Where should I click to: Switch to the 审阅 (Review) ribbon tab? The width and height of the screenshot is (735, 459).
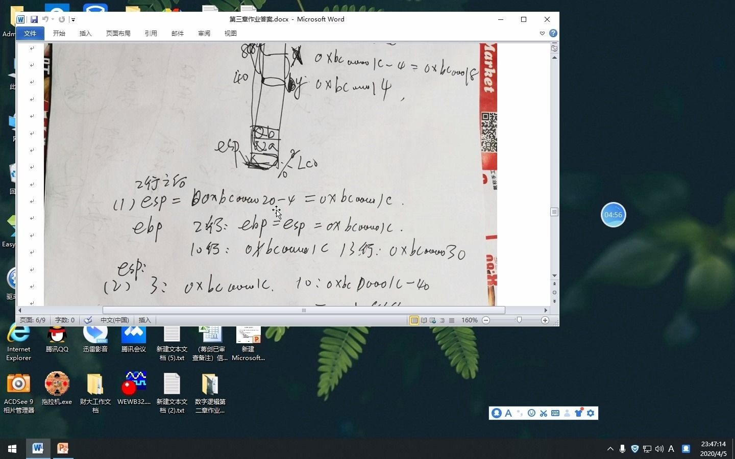(x=204, y=33)
